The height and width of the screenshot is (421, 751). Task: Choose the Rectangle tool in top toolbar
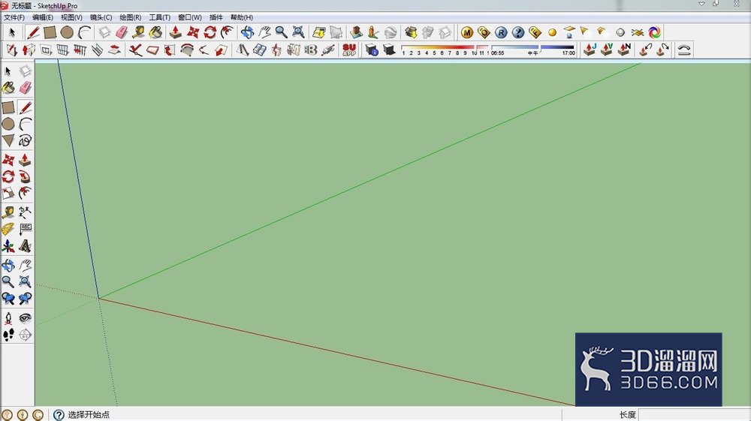(50, 32)
